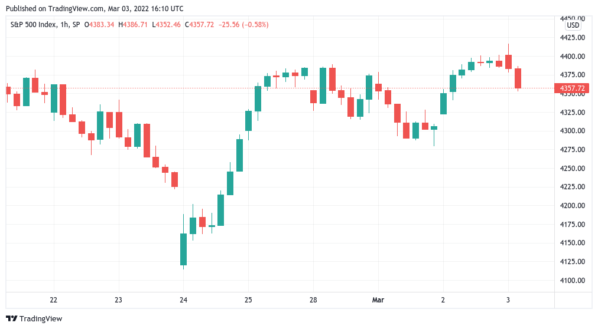Select the 24 date on time axis
Viewport: 598px width, 329px height.
coord(183,300)
